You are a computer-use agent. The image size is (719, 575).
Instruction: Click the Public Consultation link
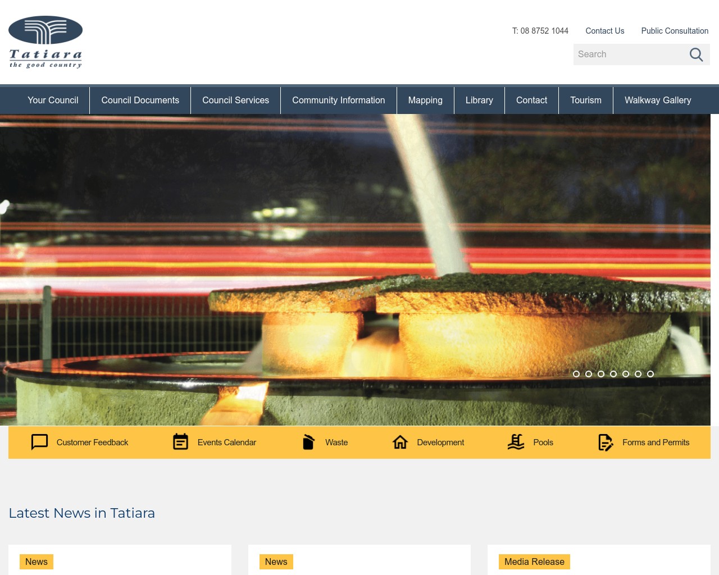[x=675, y=31]
